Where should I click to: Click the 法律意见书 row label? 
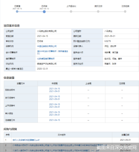[x=10, y=120]
